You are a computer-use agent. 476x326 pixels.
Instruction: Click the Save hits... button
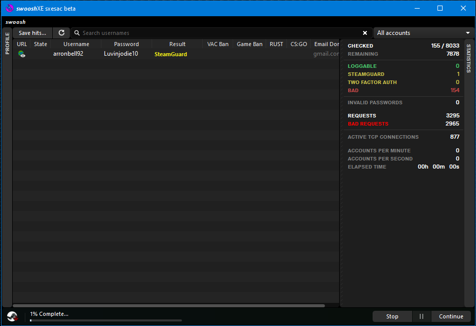pos(32,33)
